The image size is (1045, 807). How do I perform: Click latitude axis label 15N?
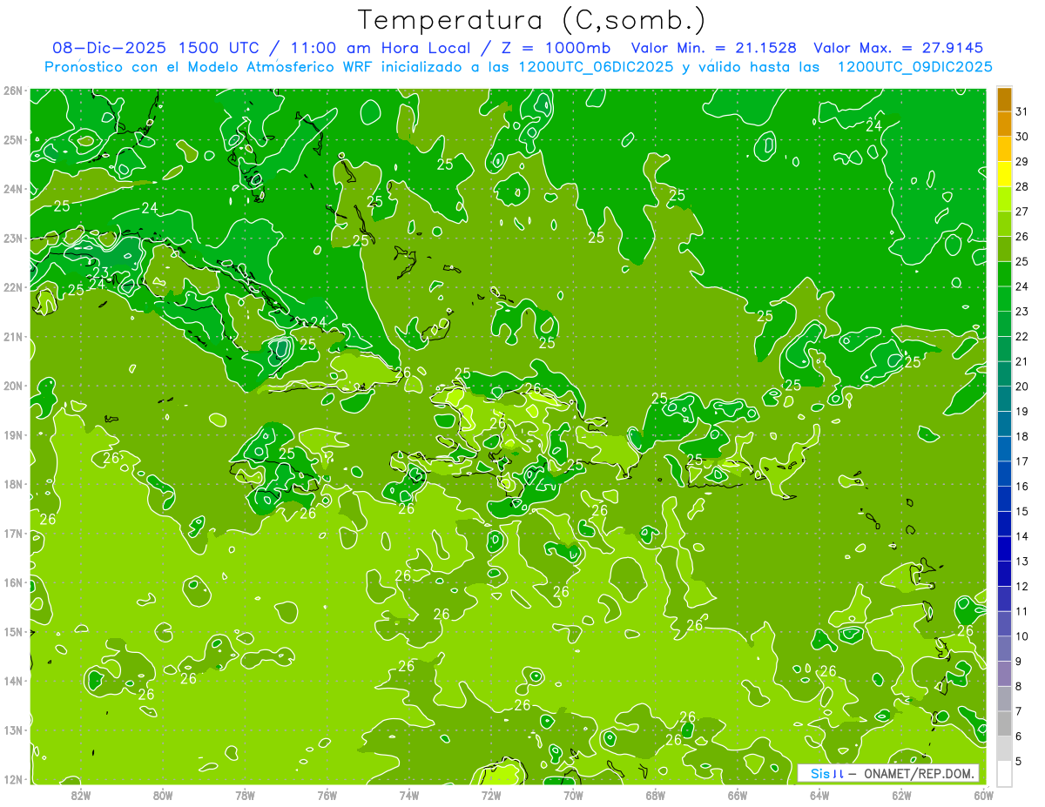click(12, 632)
